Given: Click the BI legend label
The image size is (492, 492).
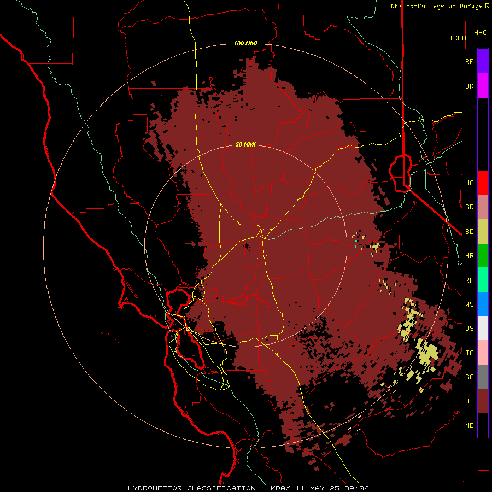Looking at the screenshot, I should [x=469, y=401].
